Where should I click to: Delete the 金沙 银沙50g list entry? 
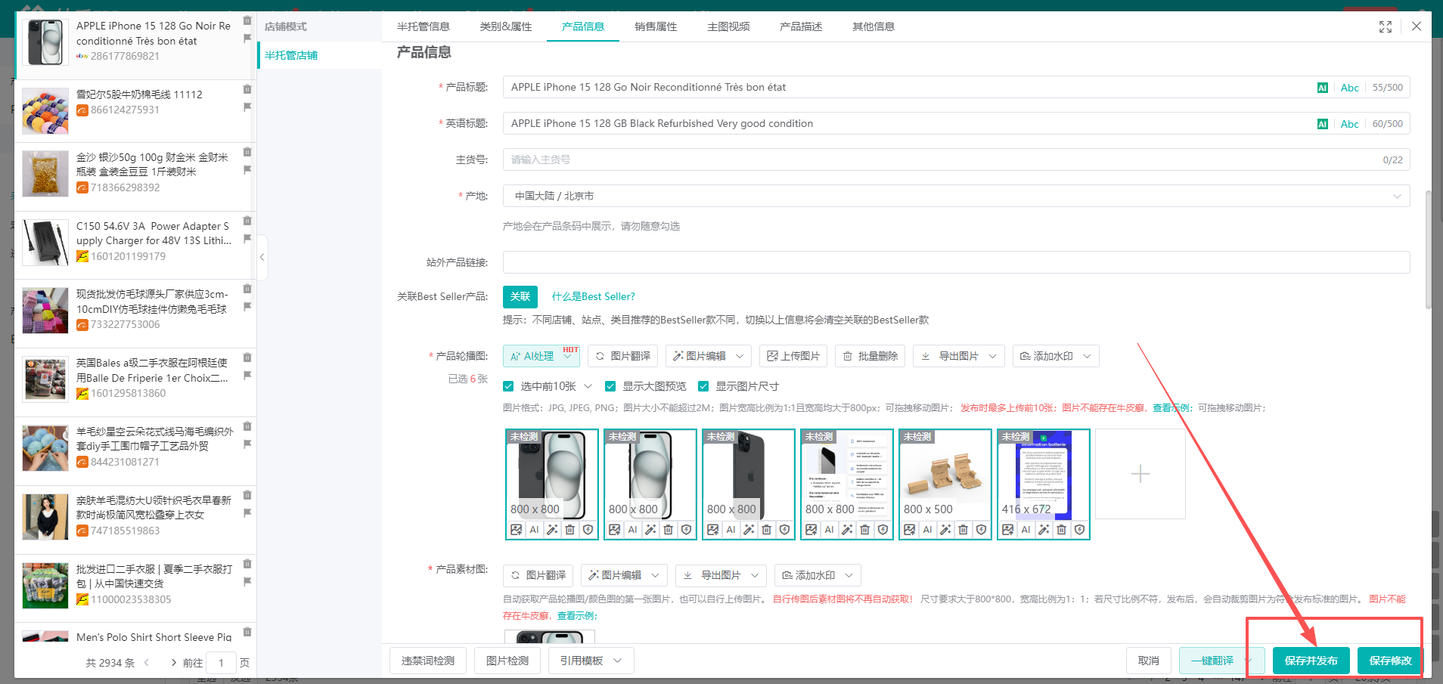click(247, 152)
